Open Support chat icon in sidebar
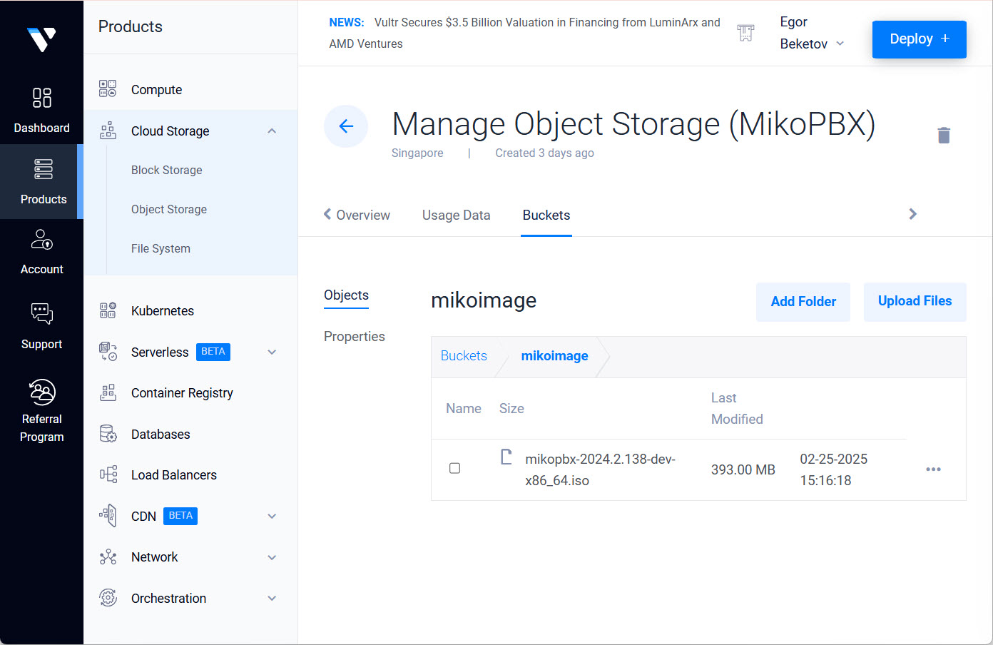Image resolution: width=993 pixels, height=645 pixels. coord(41,314)
